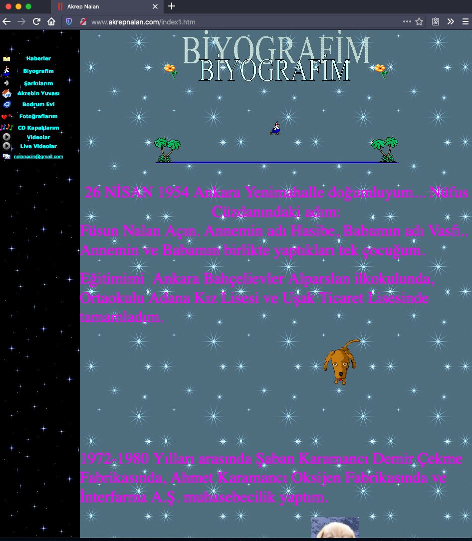Click the "1972-1980 Yılları arasında" text
The image size is (472, 541).
(x=166, y=459)
